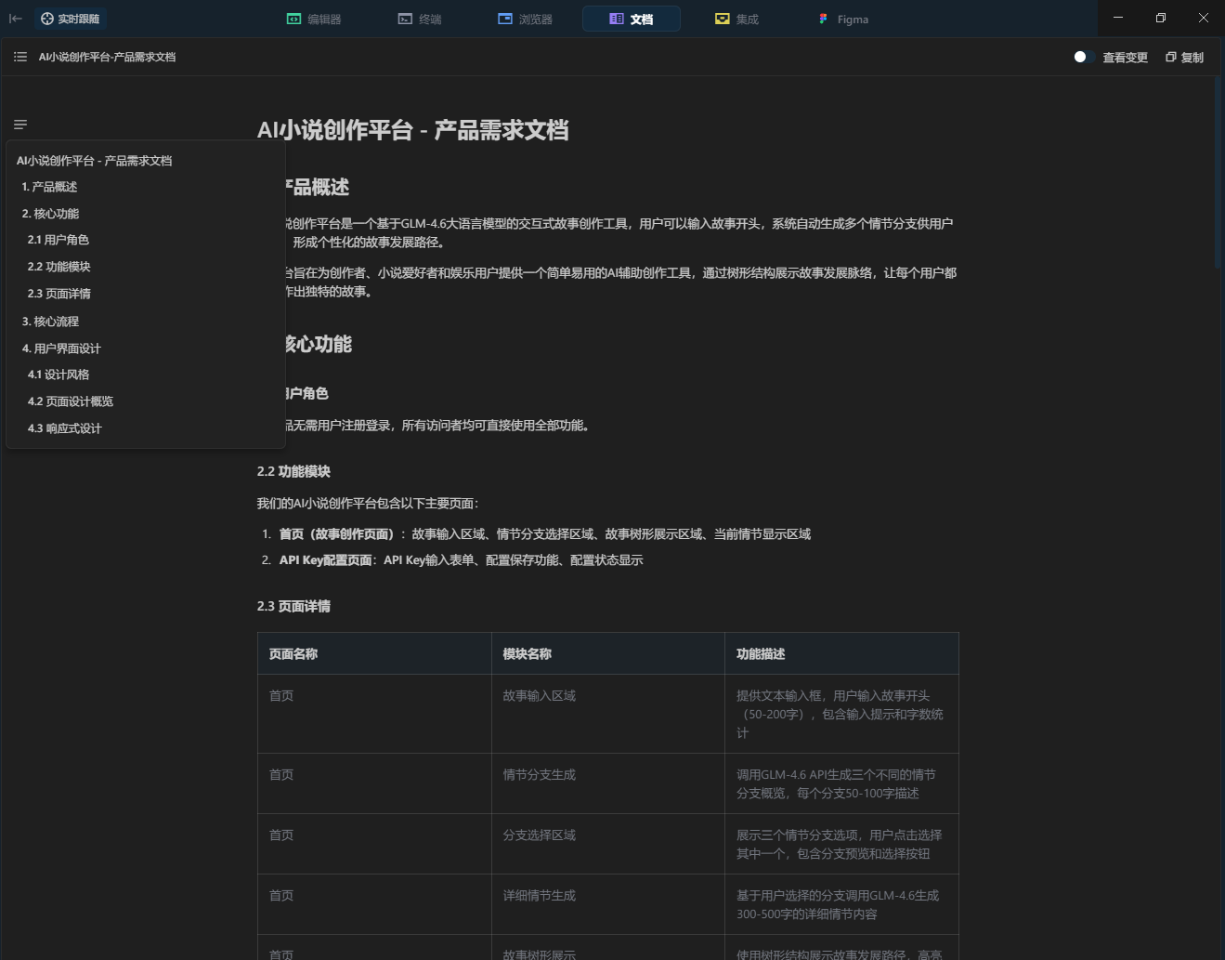Click the white status circle near 查看变更
1225x960 pixels.
coord(1079,56)
